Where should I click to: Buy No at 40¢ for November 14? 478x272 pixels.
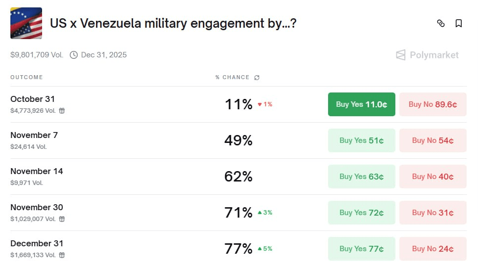tap(432, 177)
